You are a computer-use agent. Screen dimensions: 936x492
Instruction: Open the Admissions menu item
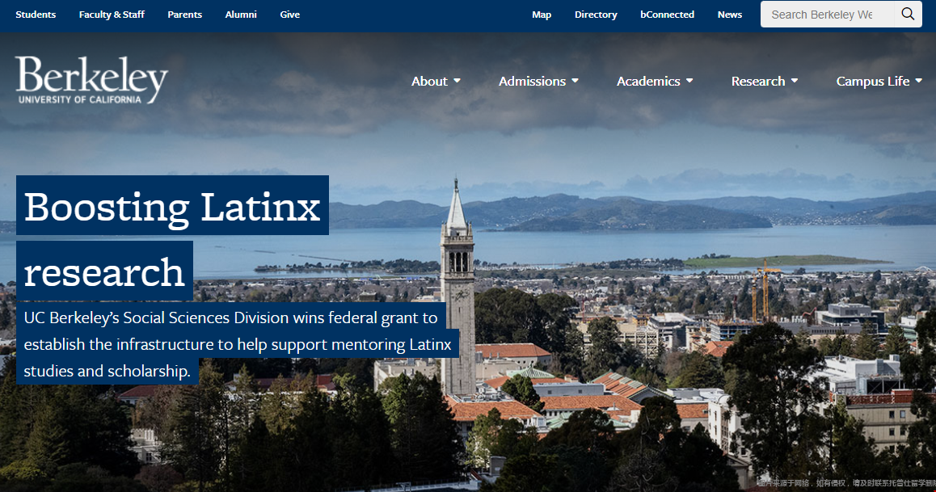click(532, 81)
